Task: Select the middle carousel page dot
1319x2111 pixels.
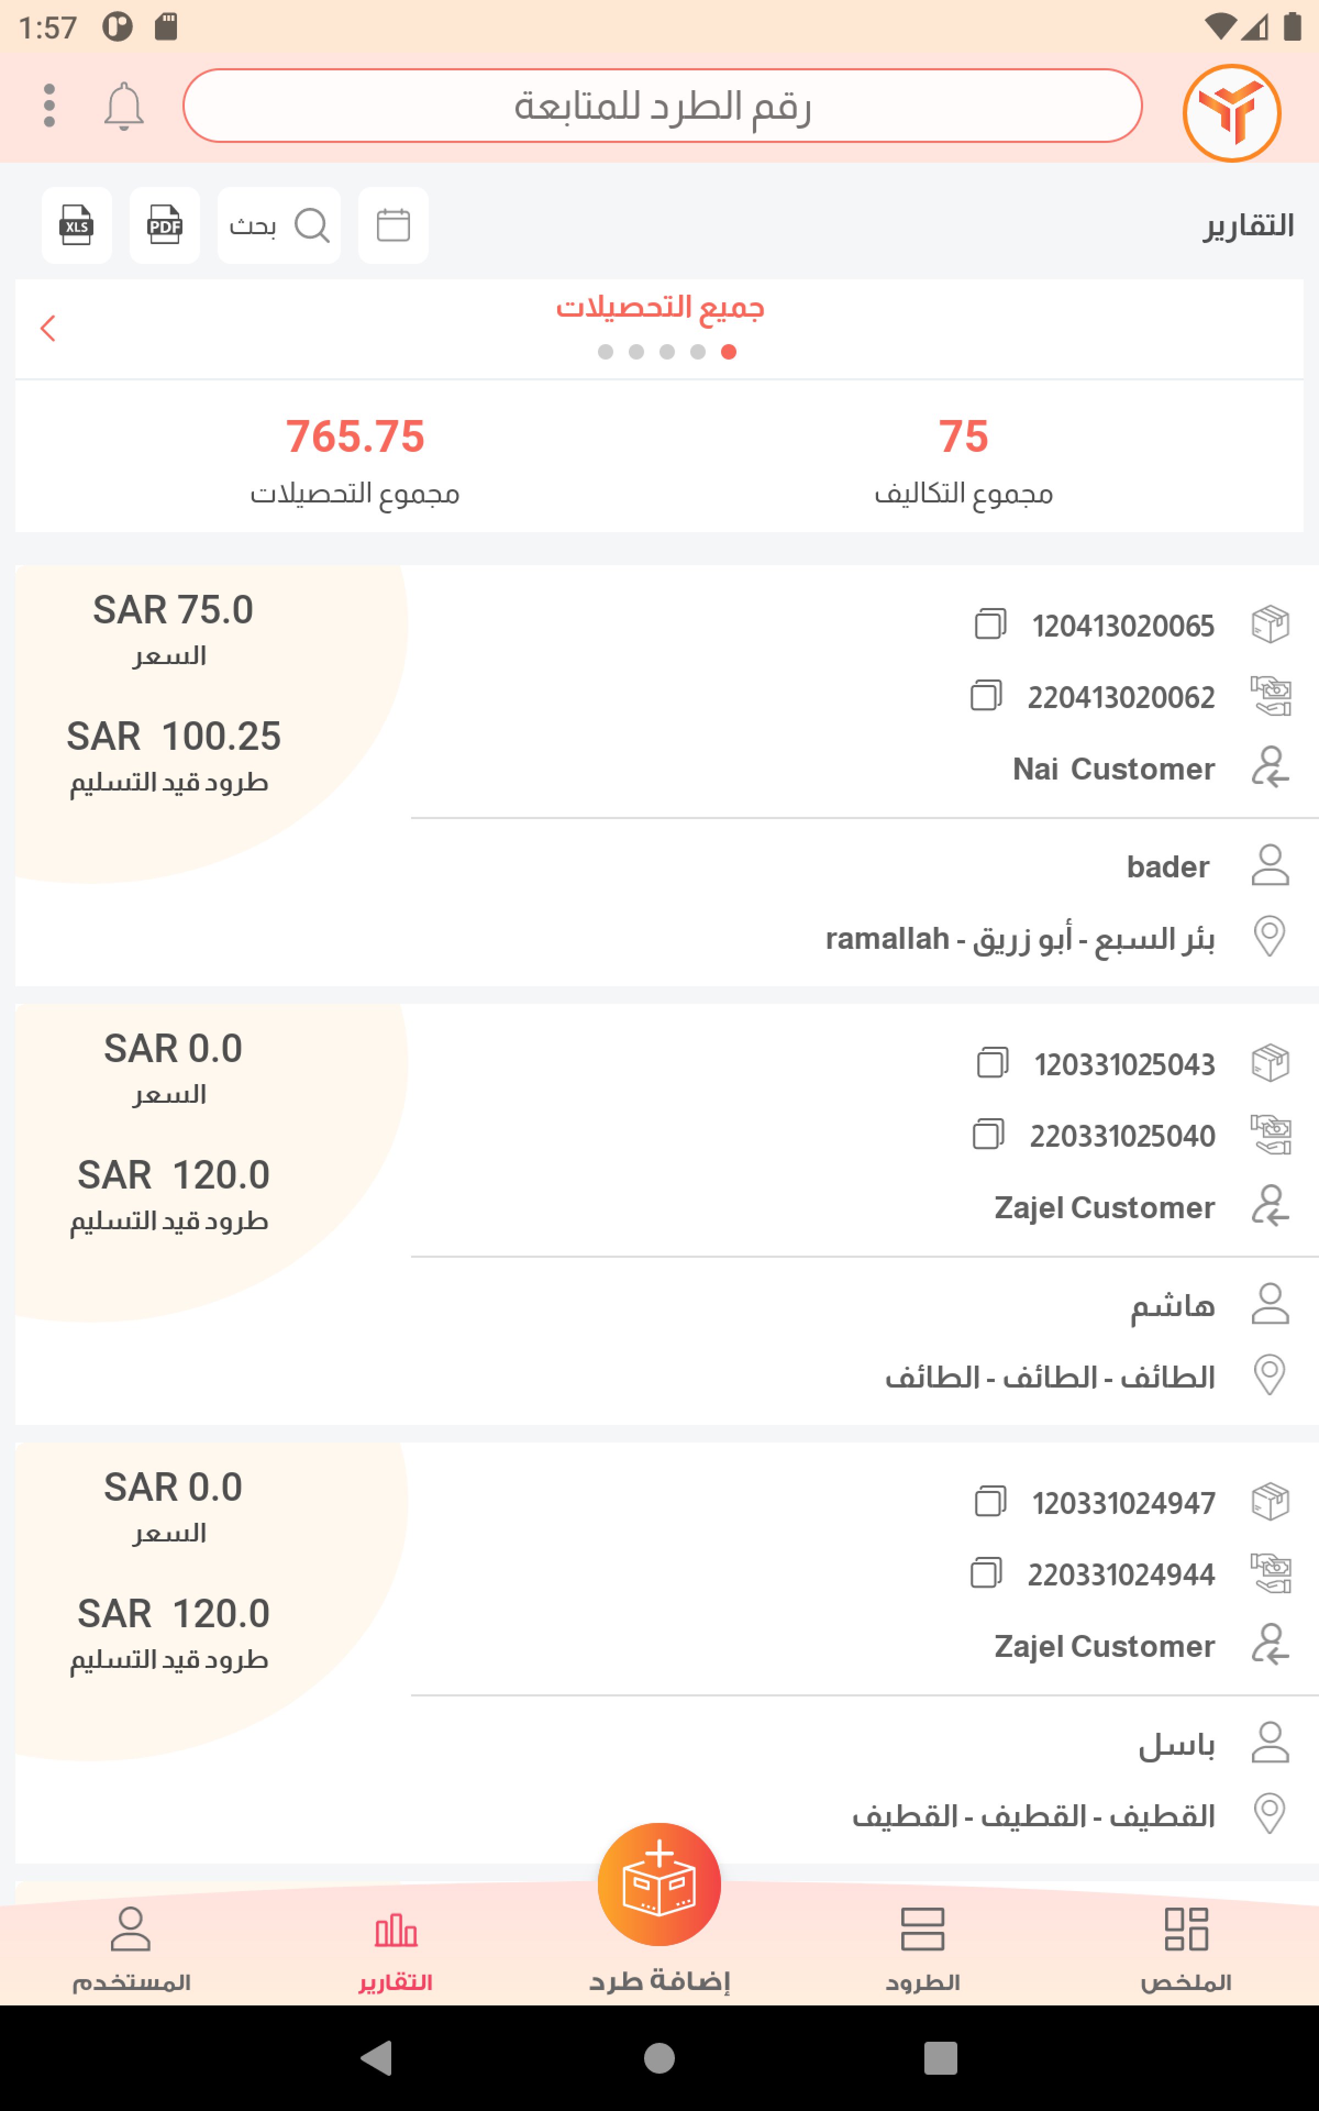Action: (x=667, y=351)
